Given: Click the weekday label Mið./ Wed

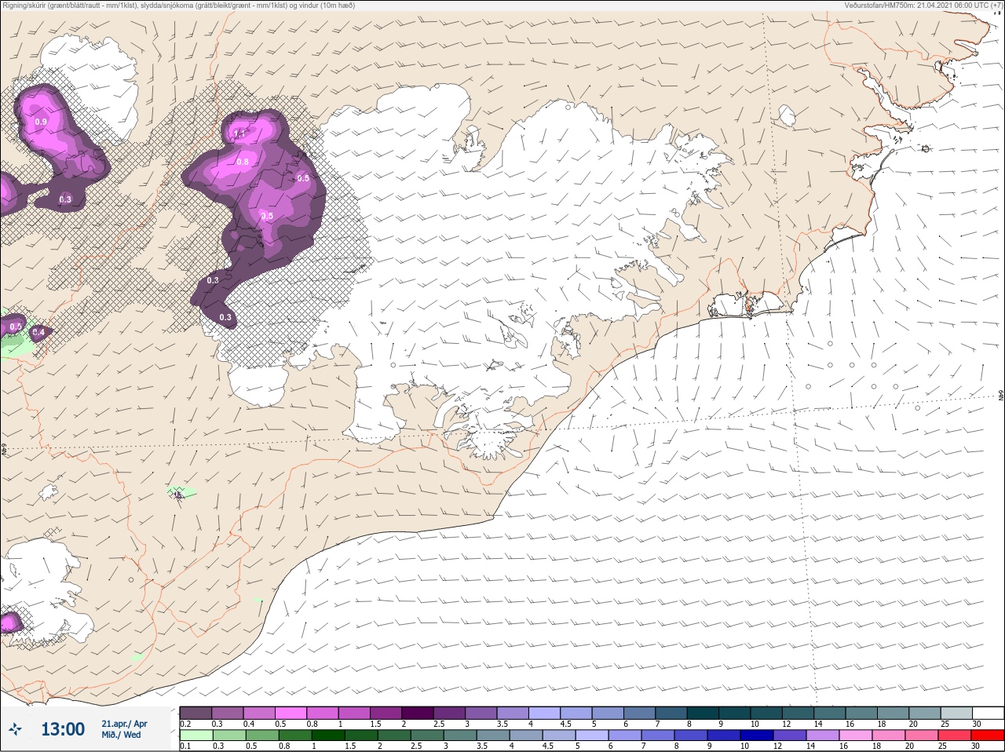Looking at the screenshot, I should pos(122,735).
